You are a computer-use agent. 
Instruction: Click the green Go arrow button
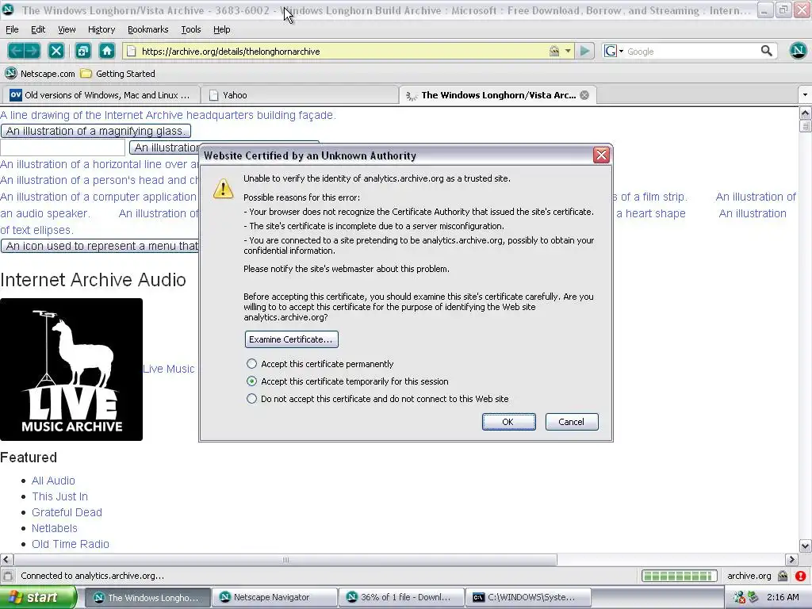pyautogui.click(x=585, y=51)
